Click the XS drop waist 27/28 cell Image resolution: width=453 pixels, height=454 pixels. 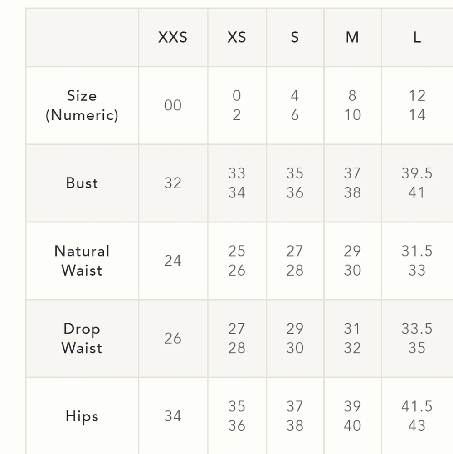(237, 338)
